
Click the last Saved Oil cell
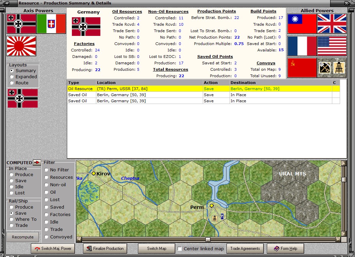81,101
